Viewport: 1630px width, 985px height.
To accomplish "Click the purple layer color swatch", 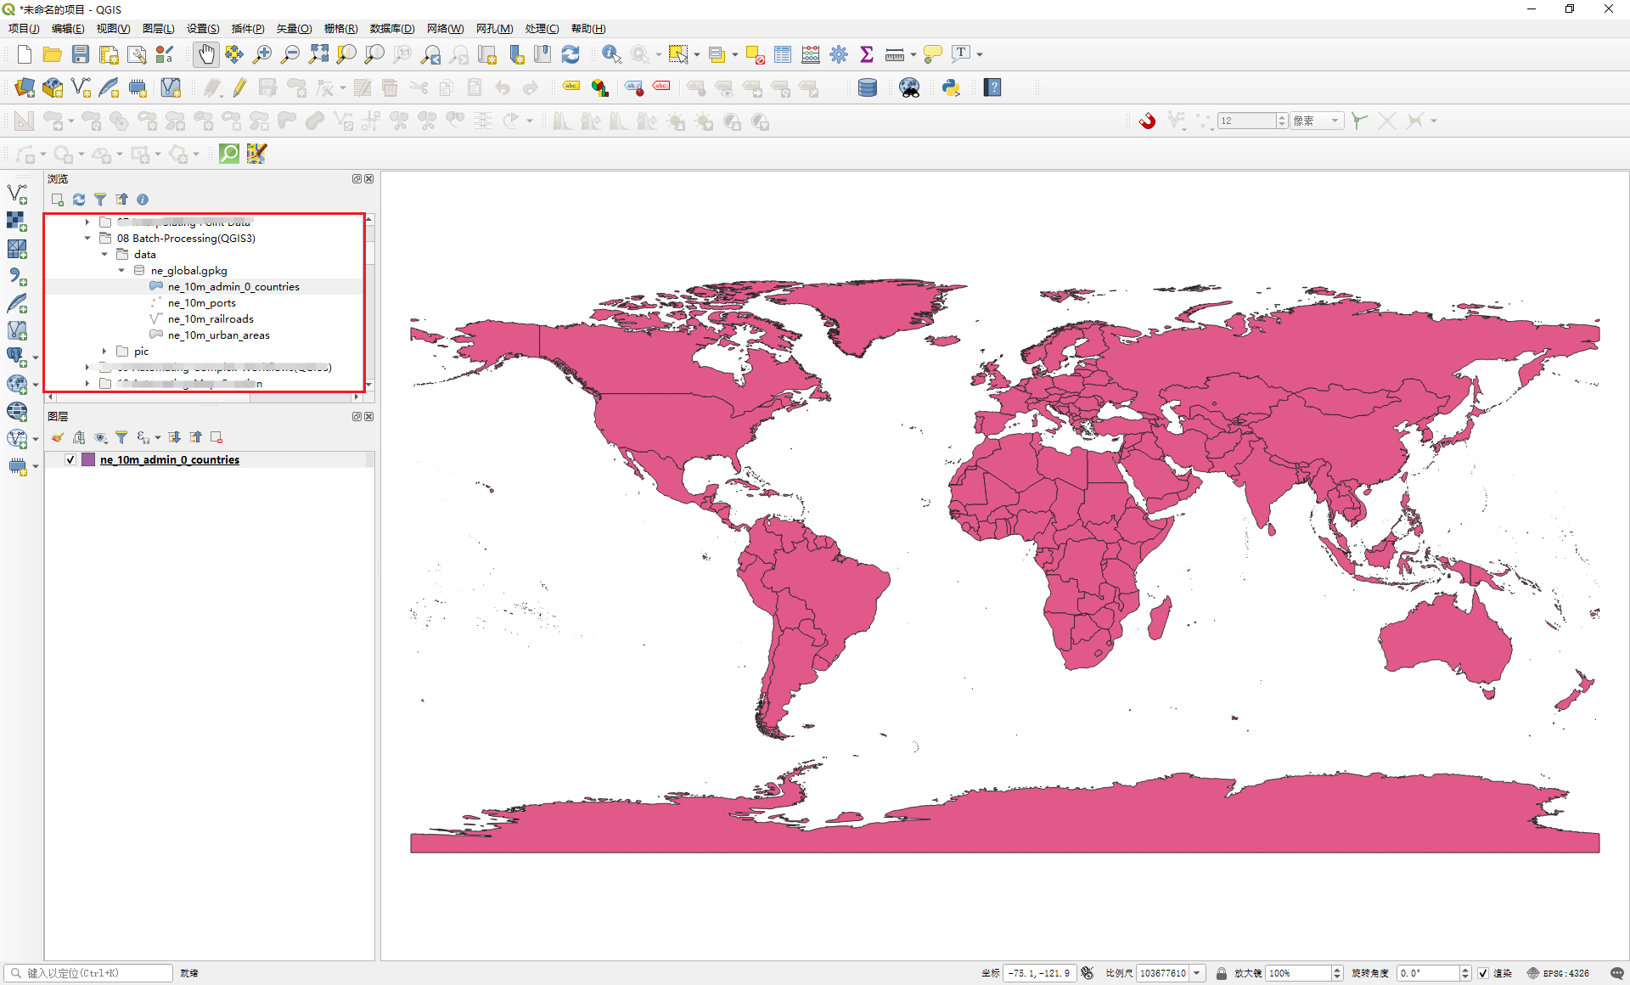I will [x=88, y=459].
